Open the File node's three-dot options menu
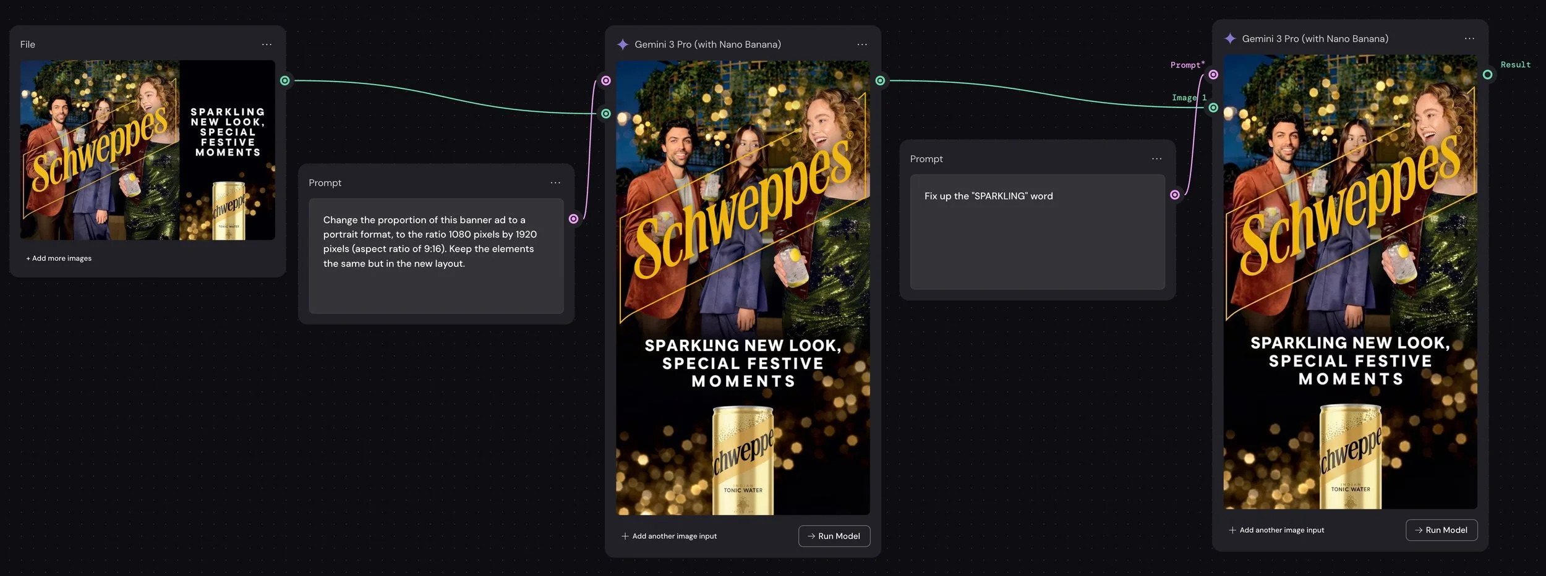 click(267, 44)
